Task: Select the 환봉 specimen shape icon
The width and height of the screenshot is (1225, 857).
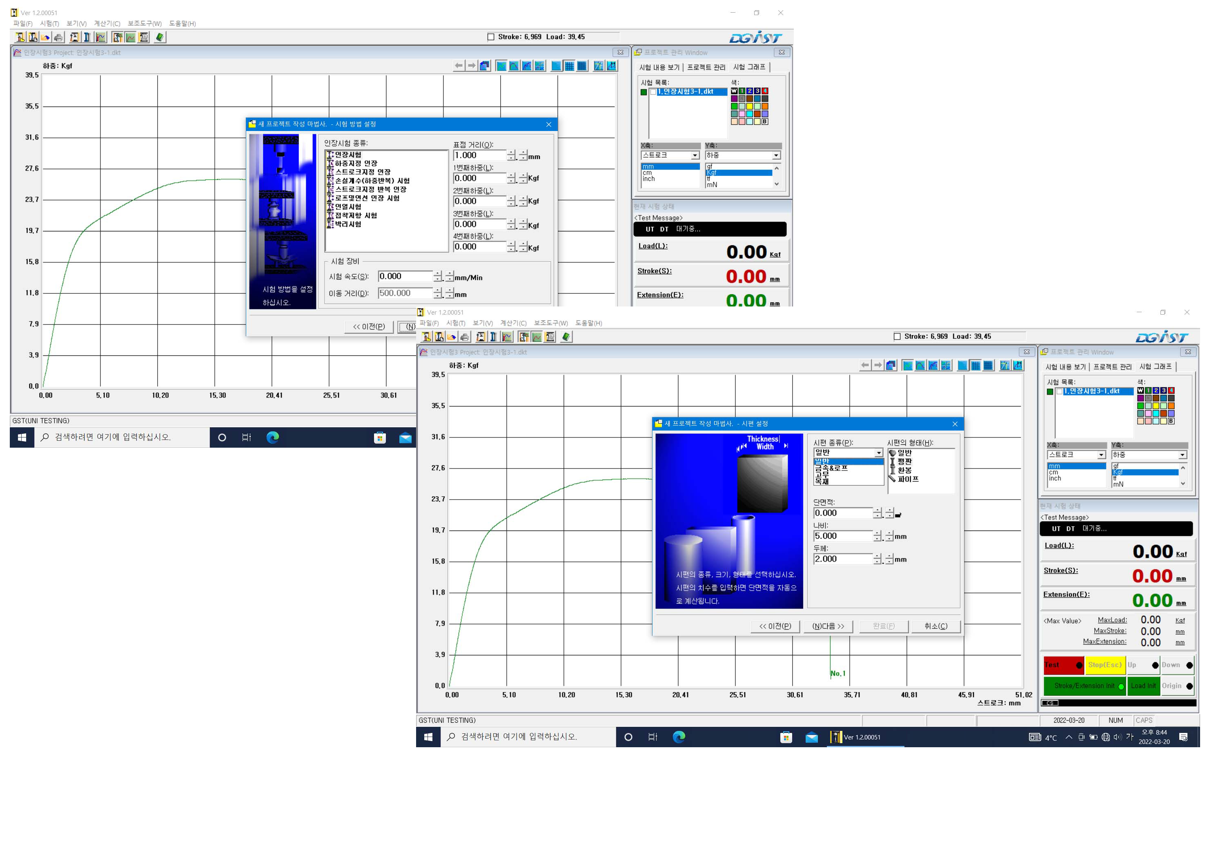Action: [x=893, y=471]
